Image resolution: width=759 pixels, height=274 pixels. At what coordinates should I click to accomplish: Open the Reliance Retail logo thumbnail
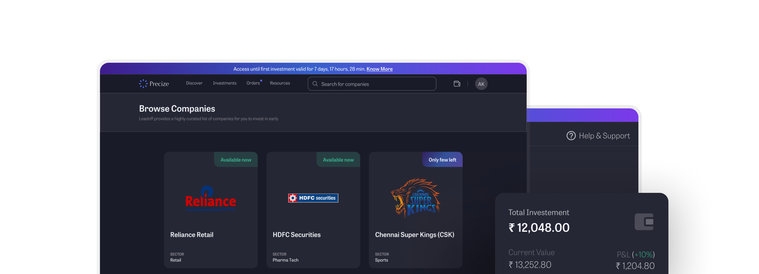pos(211,198)
